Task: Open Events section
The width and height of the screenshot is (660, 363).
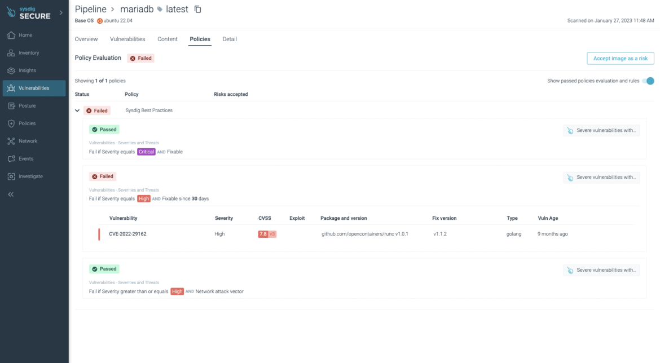Action: tap(34, 159)
